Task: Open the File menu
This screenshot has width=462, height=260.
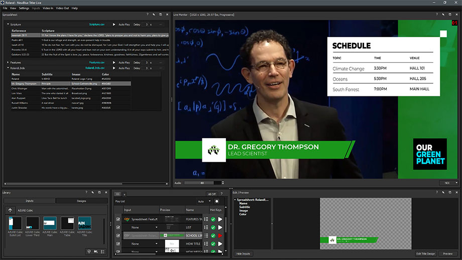Action: pyautogui.click(x=5, y=8)
